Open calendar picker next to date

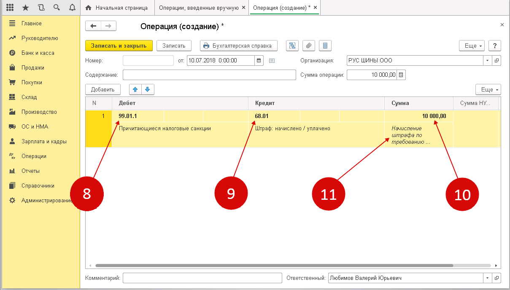pyautogui.click(x=259, y=60)
